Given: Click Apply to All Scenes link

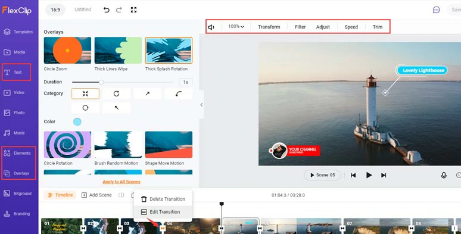Looking at the screenshot, I should point(122,182).
